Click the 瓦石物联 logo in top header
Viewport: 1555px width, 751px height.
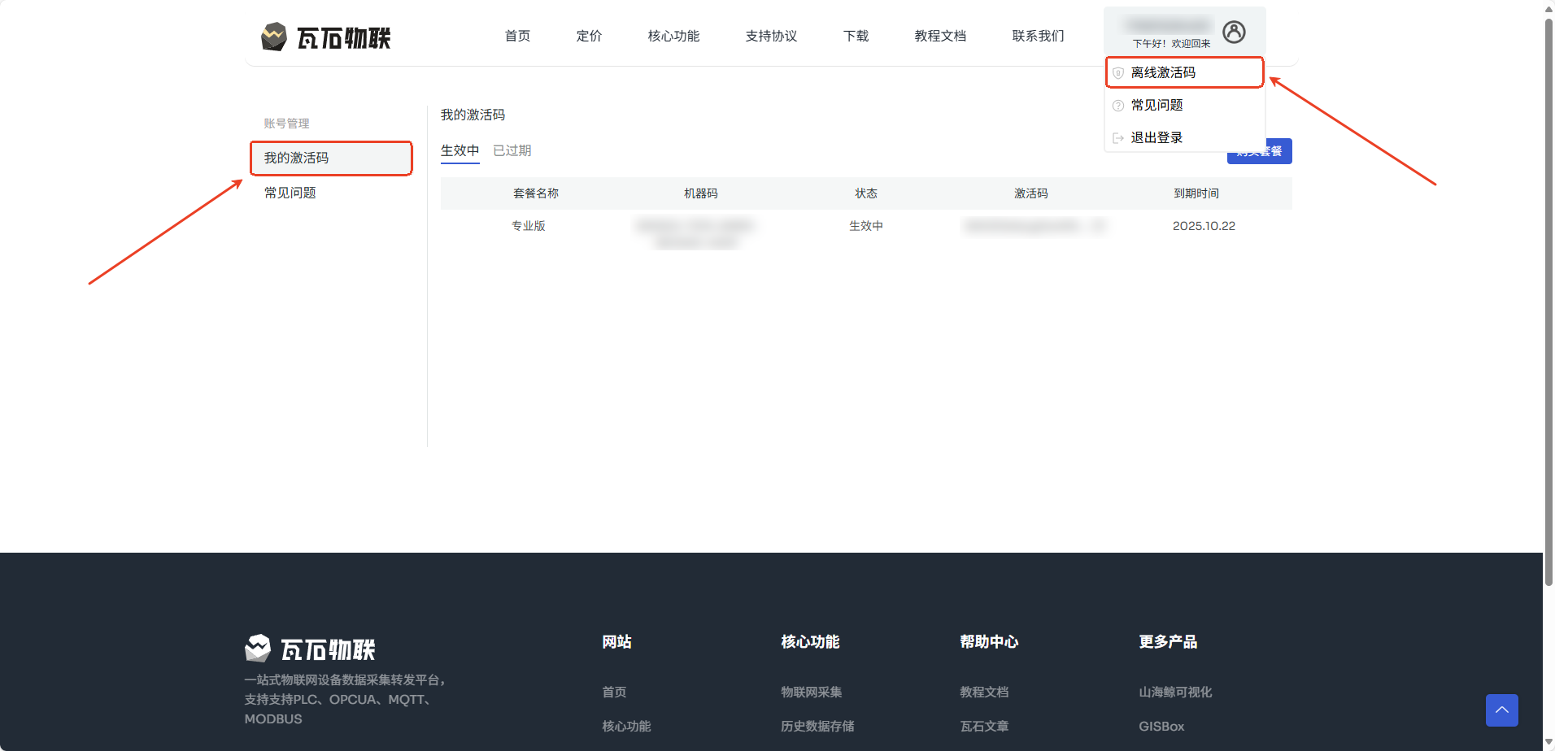(326, 37)
